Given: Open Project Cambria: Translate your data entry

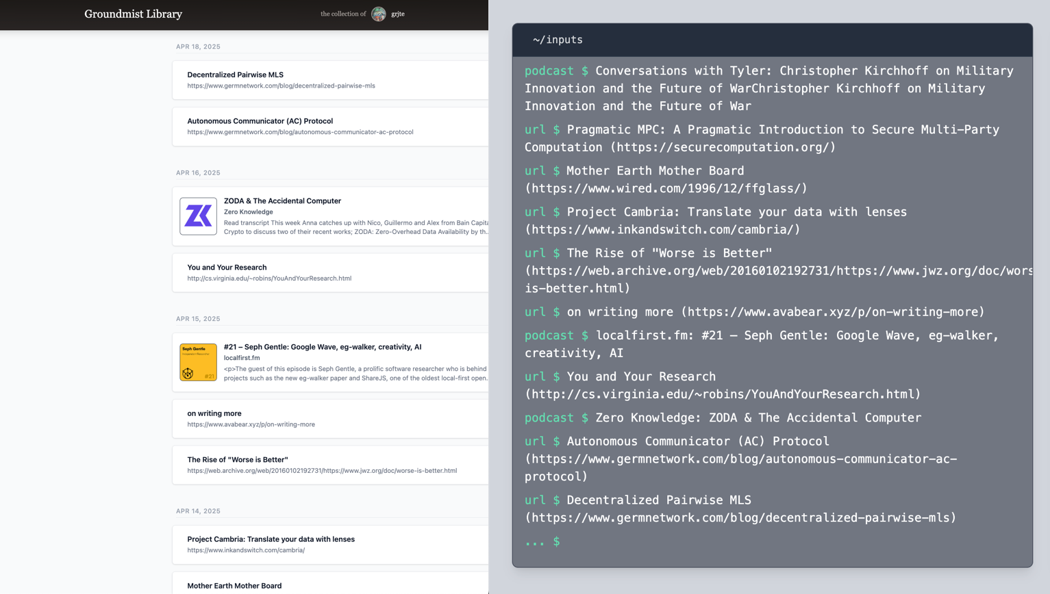Looking at the screenshot, I should click(x=271, y=539).
